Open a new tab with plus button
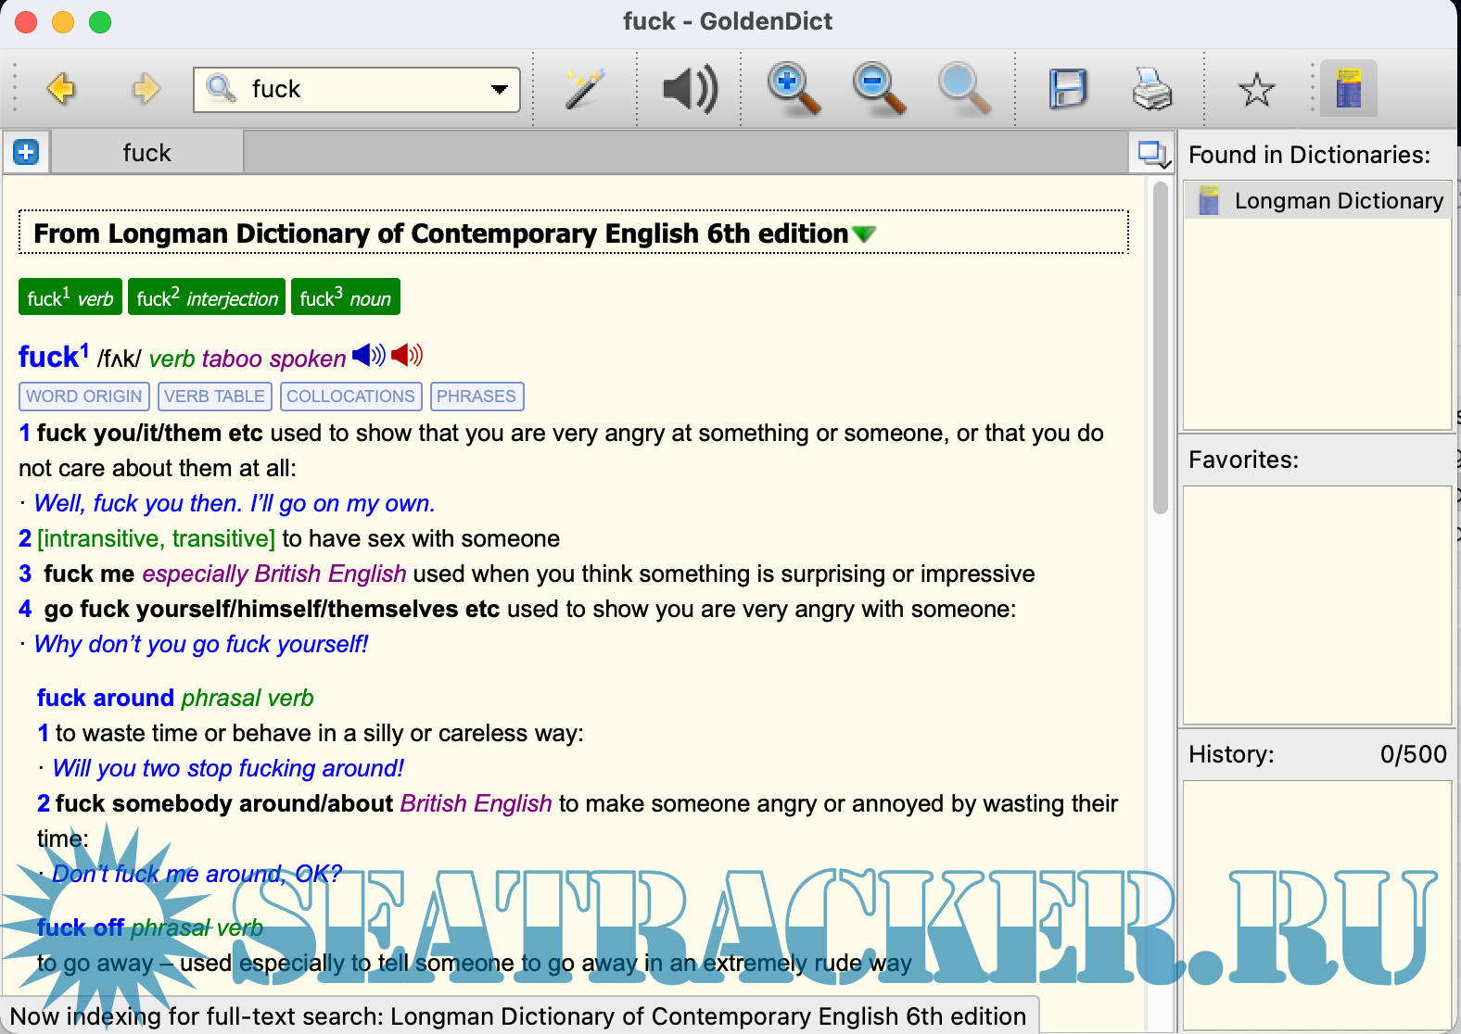This screenshot has width=1461, height=1034. 26,152
